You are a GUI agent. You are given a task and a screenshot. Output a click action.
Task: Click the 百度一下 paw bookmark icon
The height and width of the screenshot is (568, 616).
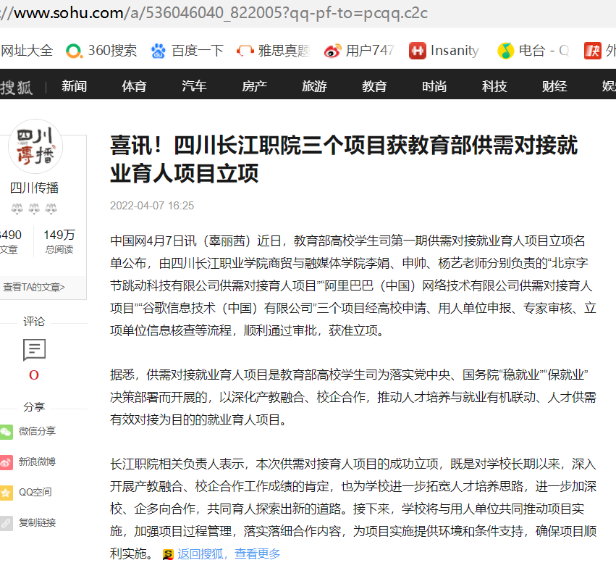click(159, 51)
